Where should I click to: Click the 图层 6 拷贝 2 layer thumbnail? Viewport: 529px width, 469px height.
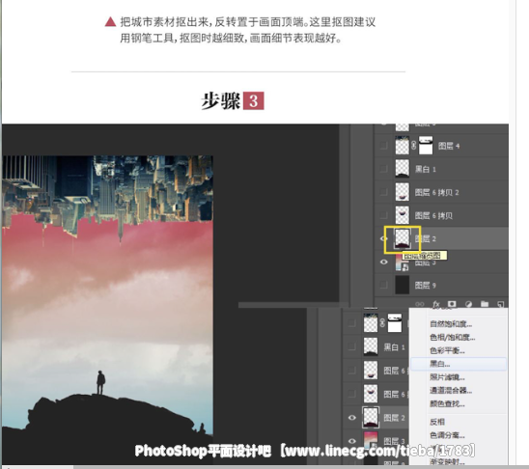coord(402,192)
